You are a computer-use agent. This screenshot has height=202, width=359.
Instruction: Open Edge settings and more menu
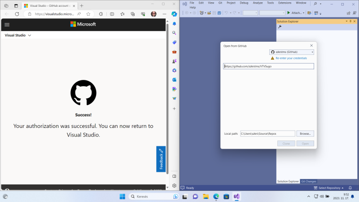pos(164,14)
